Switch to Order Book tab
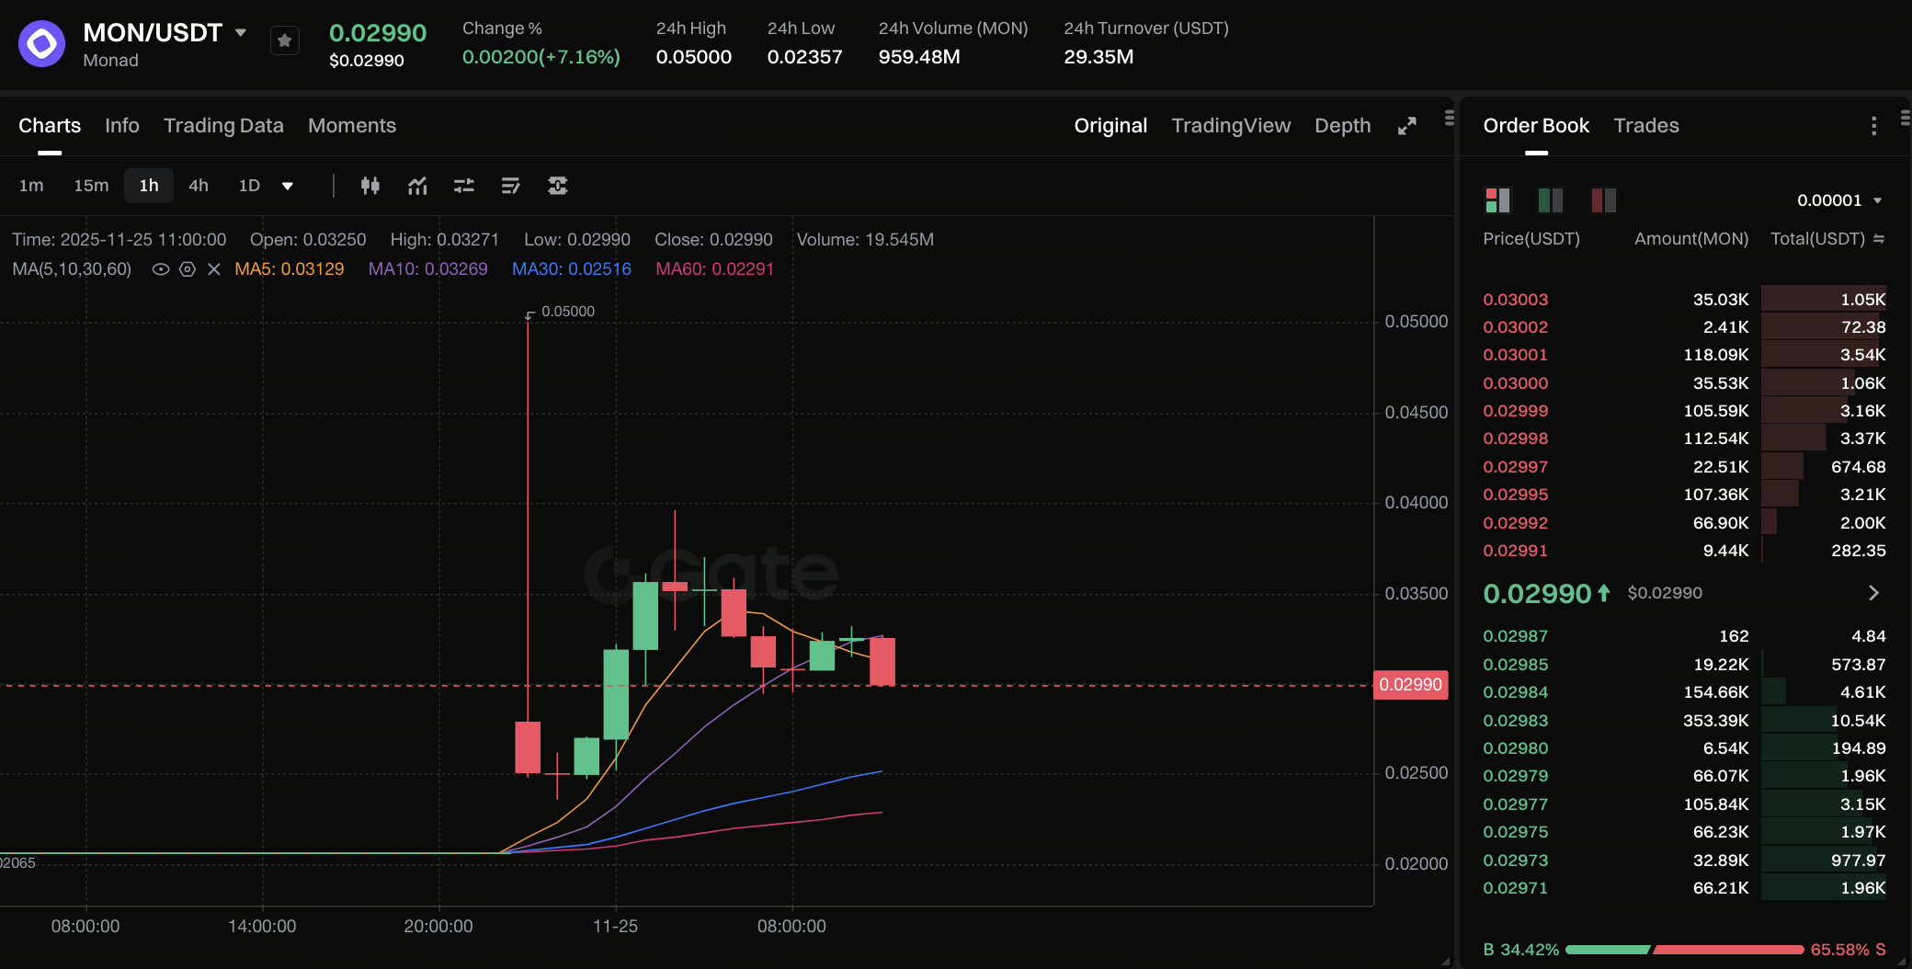The image size is (1912, 969). click(x=1536, y=126)
